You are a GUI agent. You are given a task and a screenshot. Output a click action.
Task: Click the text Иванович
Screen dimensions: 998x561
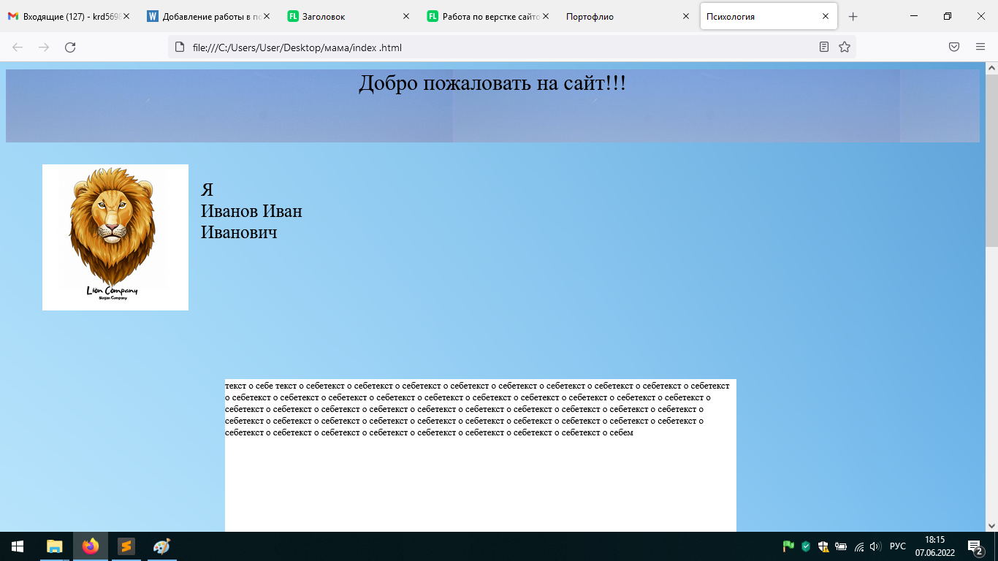click(x=239, y=233)
